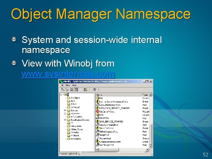Select the BaseNamedObjects folder in tree

(x=80, y=120)
